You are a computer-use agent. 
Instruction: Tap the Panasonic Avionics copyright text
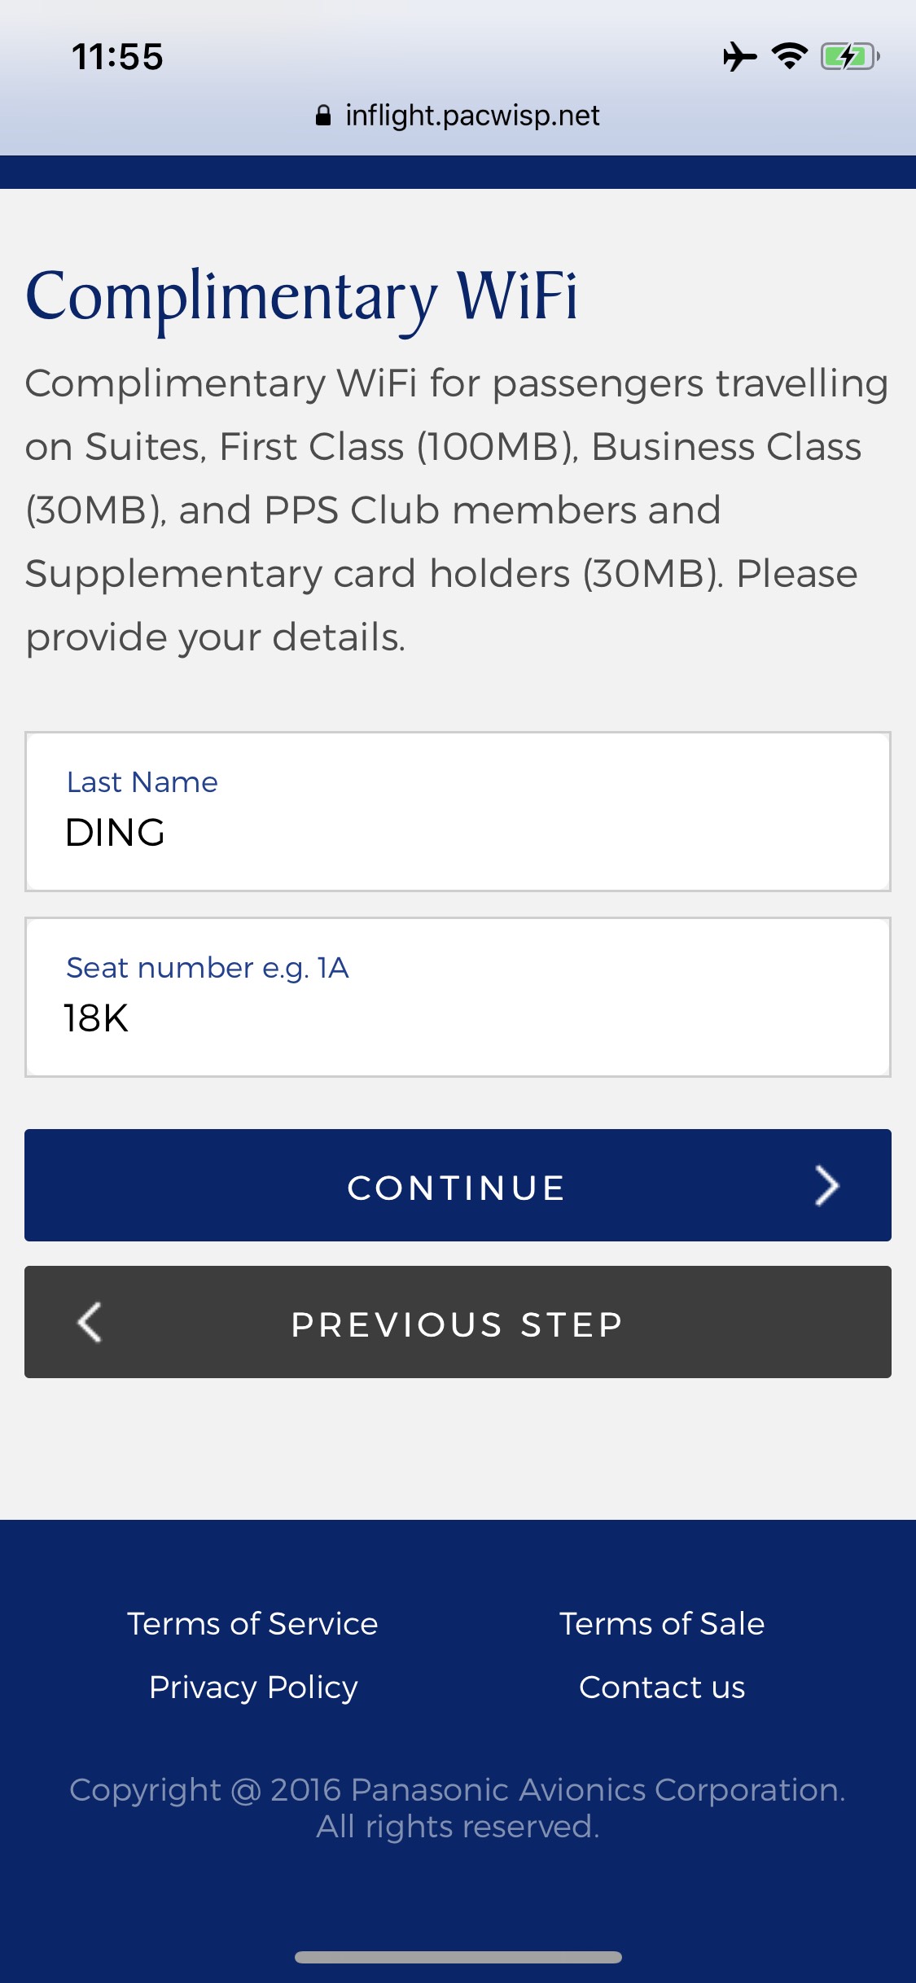click(458, 1808)
